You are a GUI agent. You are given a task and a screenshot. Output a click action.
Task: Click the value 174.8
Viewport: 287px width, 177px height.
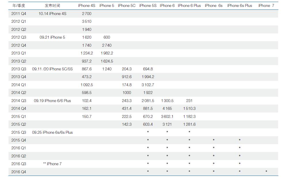click(127, 85)
